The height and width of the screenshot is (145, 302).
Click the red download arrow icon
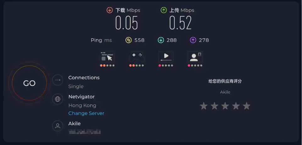(x=109, y=10)
